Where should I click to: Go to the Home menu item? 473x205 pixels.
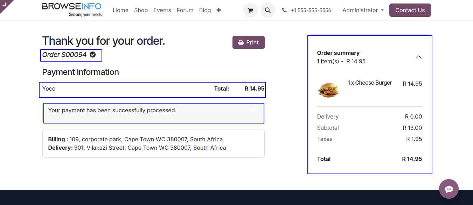click(x=120, y=10)
